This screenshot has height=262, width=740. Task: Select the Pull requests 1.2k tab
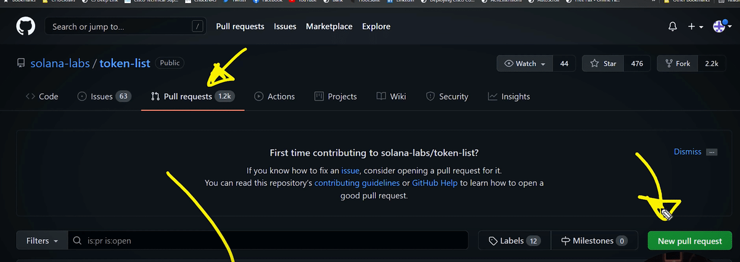coord(193,96)
